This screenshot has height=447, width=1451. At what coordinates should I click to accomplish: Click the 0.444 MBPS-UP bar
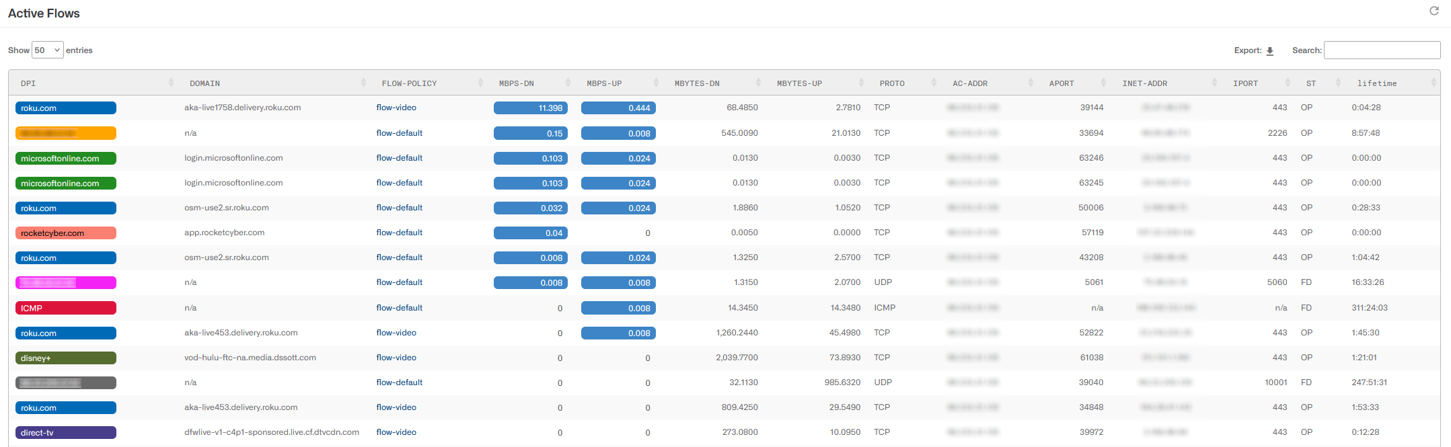618,108
